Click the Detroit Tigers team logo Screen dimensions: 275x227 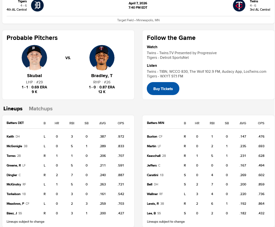point(37,5)
